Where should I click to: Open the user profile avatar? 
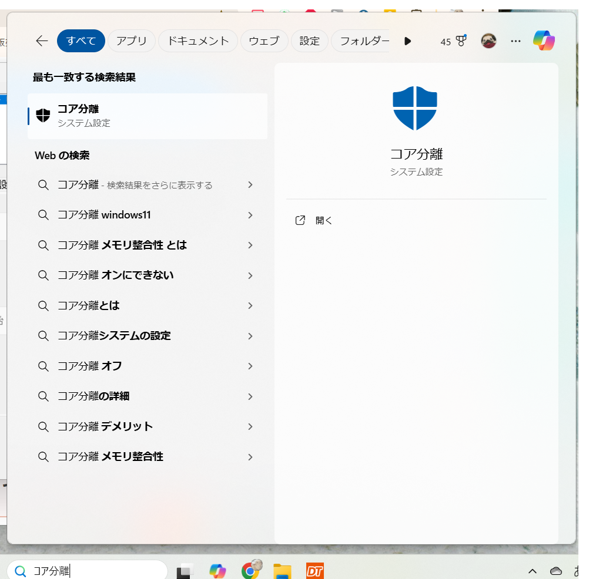click(488, 41)
